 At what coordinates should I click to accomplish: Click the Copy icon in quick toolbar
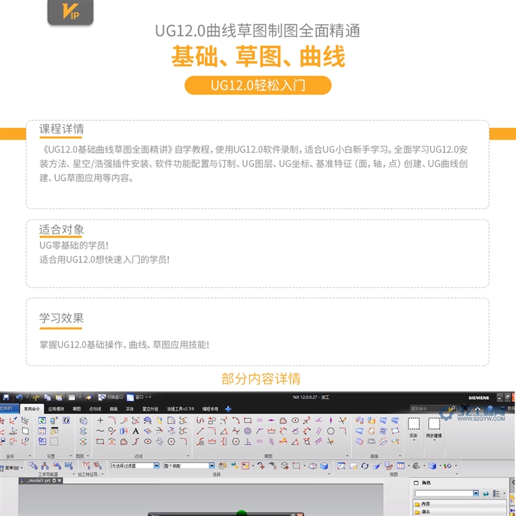[47, 397]
